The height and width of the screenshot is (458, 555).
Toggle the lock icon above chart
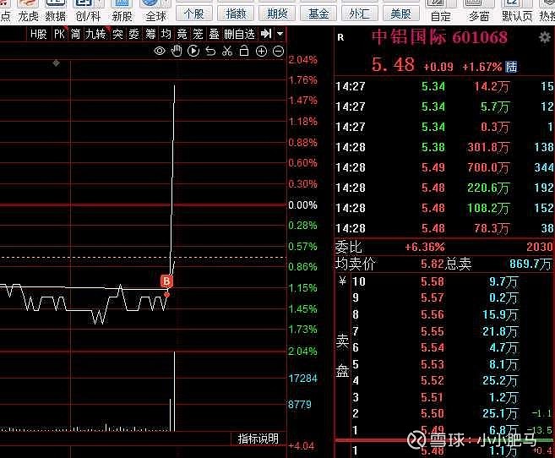point(244,52)
